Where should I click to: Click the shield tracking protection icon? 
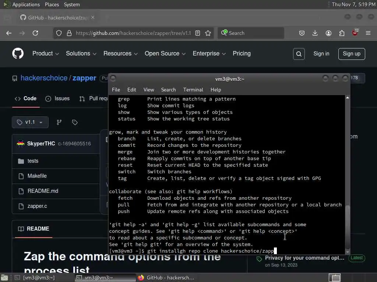pos(59,33)
